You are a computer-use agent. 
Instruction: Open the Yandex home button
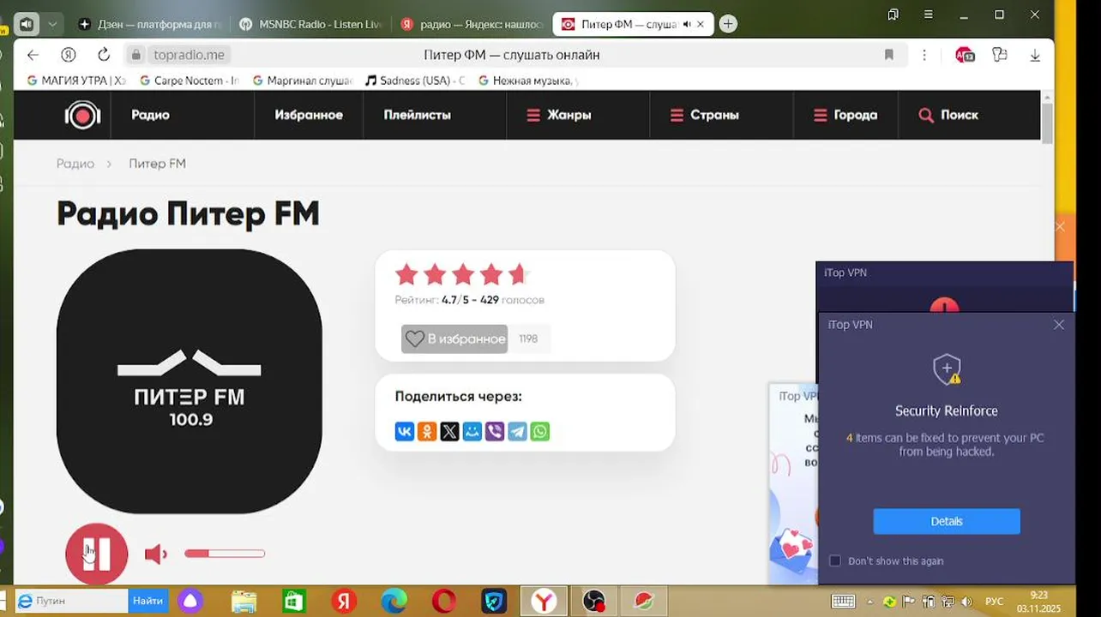(x=69, y=55)
